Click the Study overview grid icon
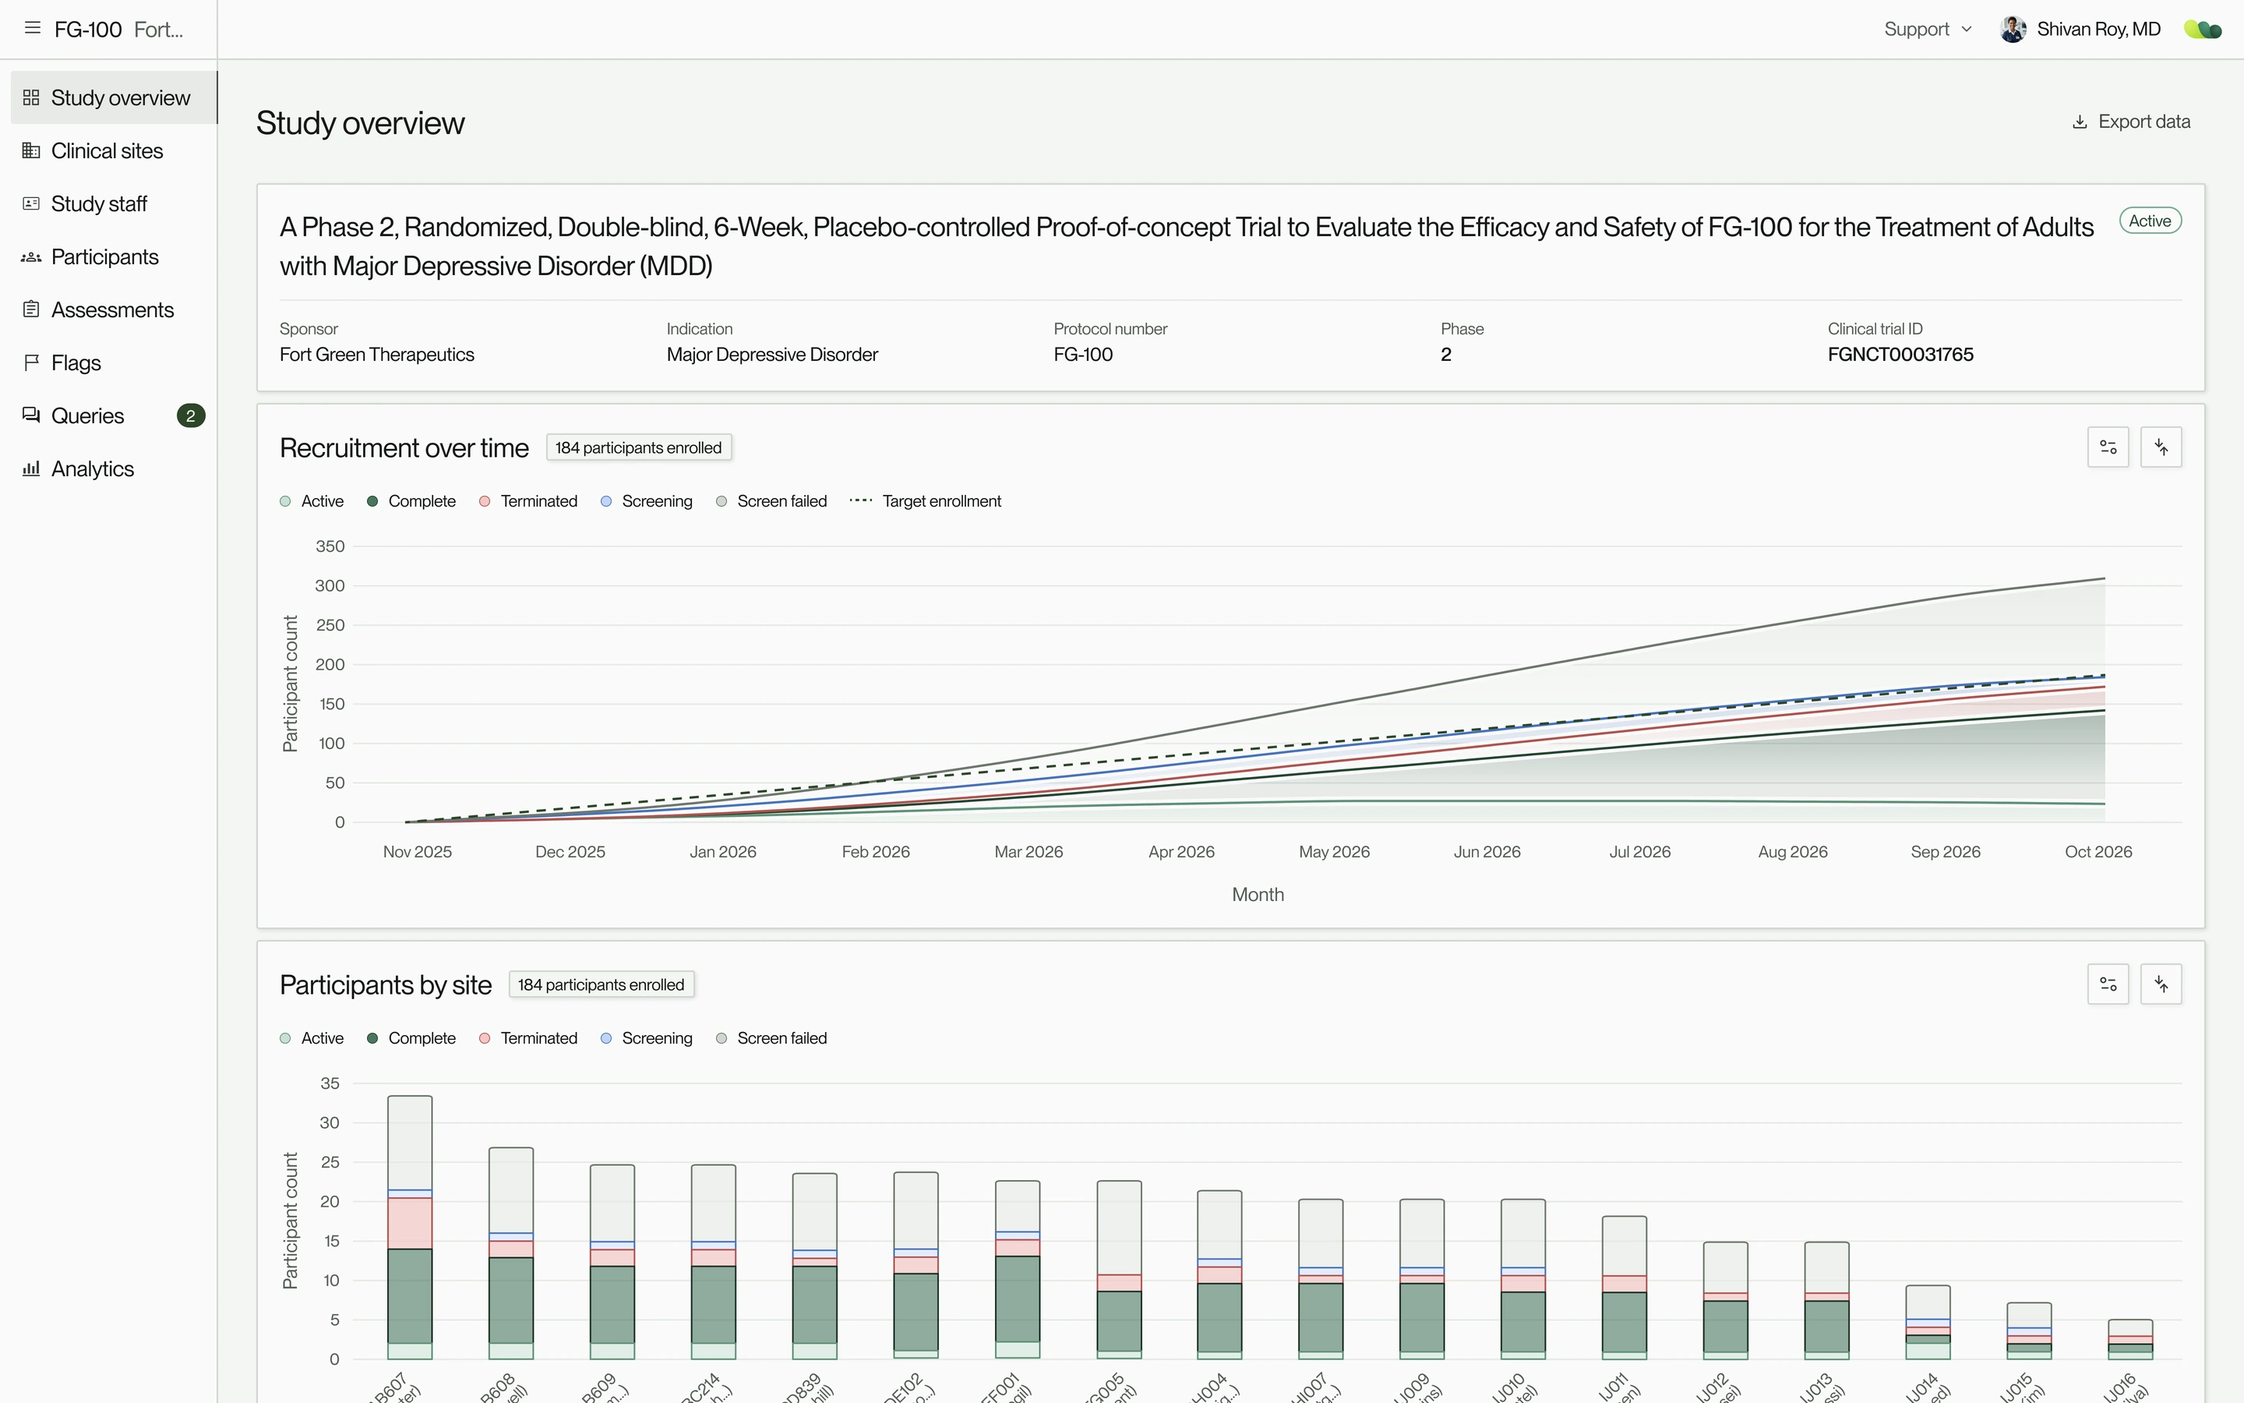2244x1403 pixels. point(31,97)
